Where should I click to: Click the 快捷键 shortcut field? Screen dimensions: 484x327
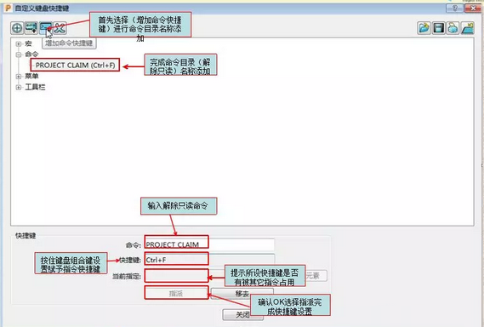tap(209, 260)
